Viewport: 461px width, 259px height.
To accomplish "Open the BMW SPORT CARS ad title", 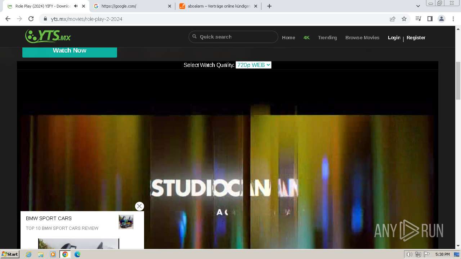I will (49, 218).
